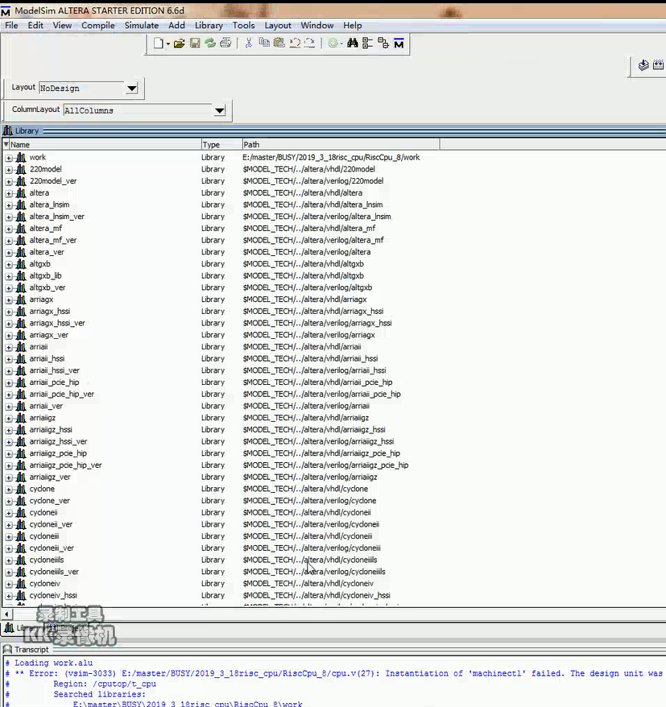Open a file with the folder icon
This screenshot has height=707, width=666.
(x=179, y=43)
